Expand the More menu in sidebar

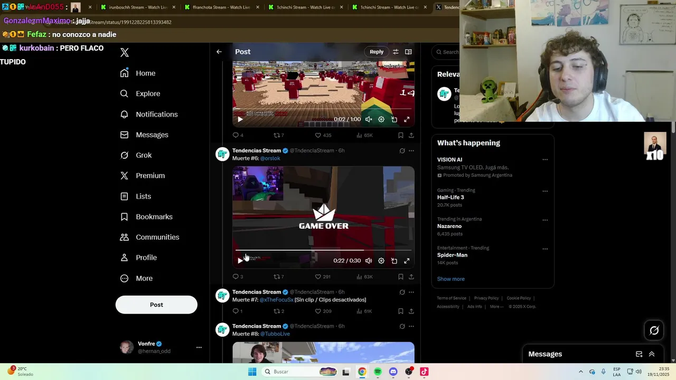coord(136,278)
